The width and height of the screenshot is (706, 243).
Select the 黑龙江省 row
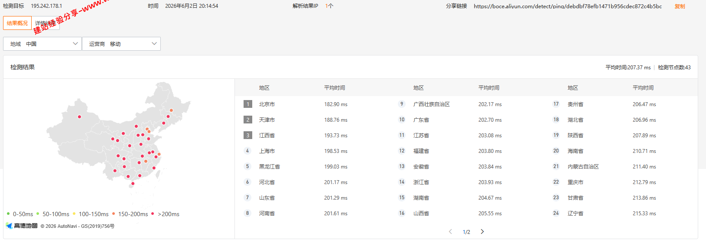312,166
